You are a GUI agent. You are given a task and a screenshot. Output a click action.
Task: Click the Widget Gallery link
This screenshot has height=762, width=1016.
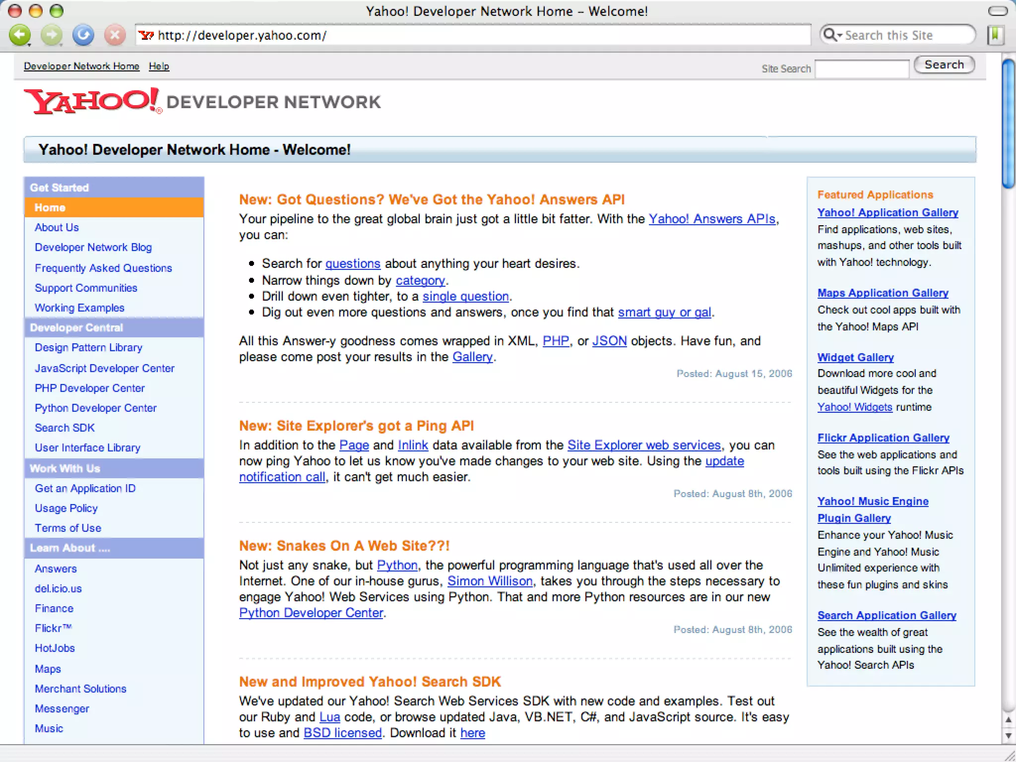point(855,357)
